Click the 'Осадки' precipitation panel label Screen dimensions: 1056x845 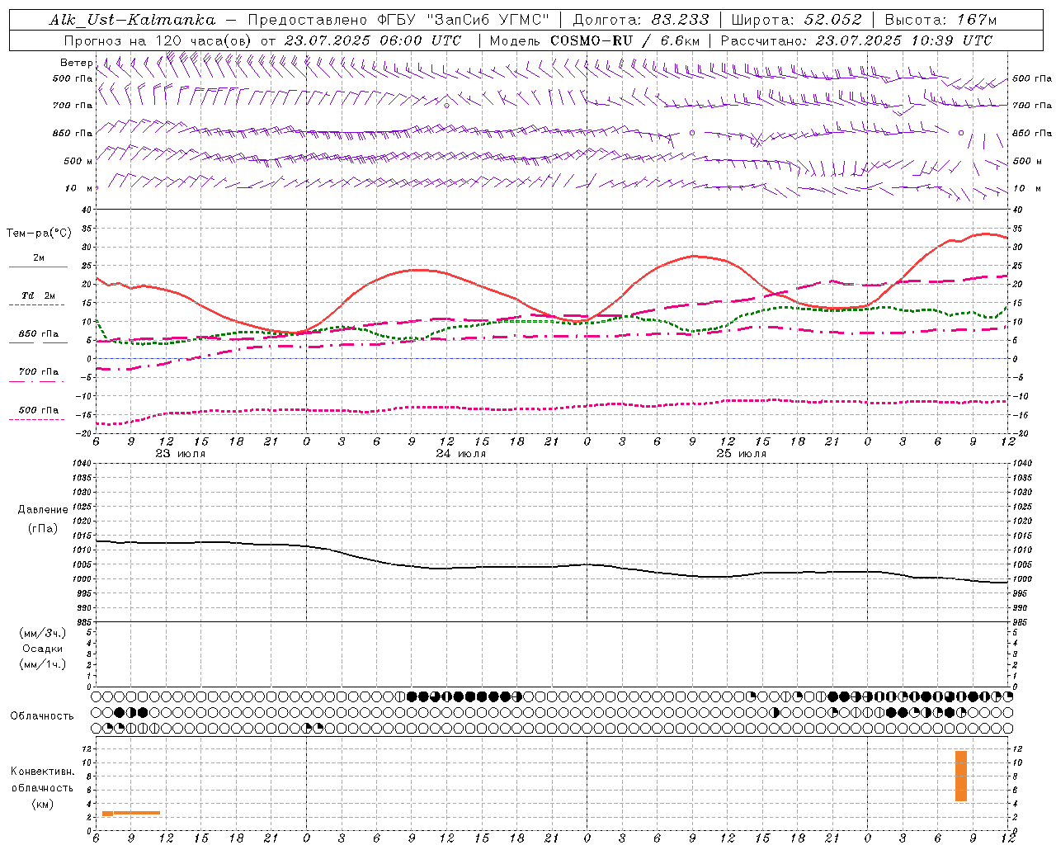tap(43, 649)
